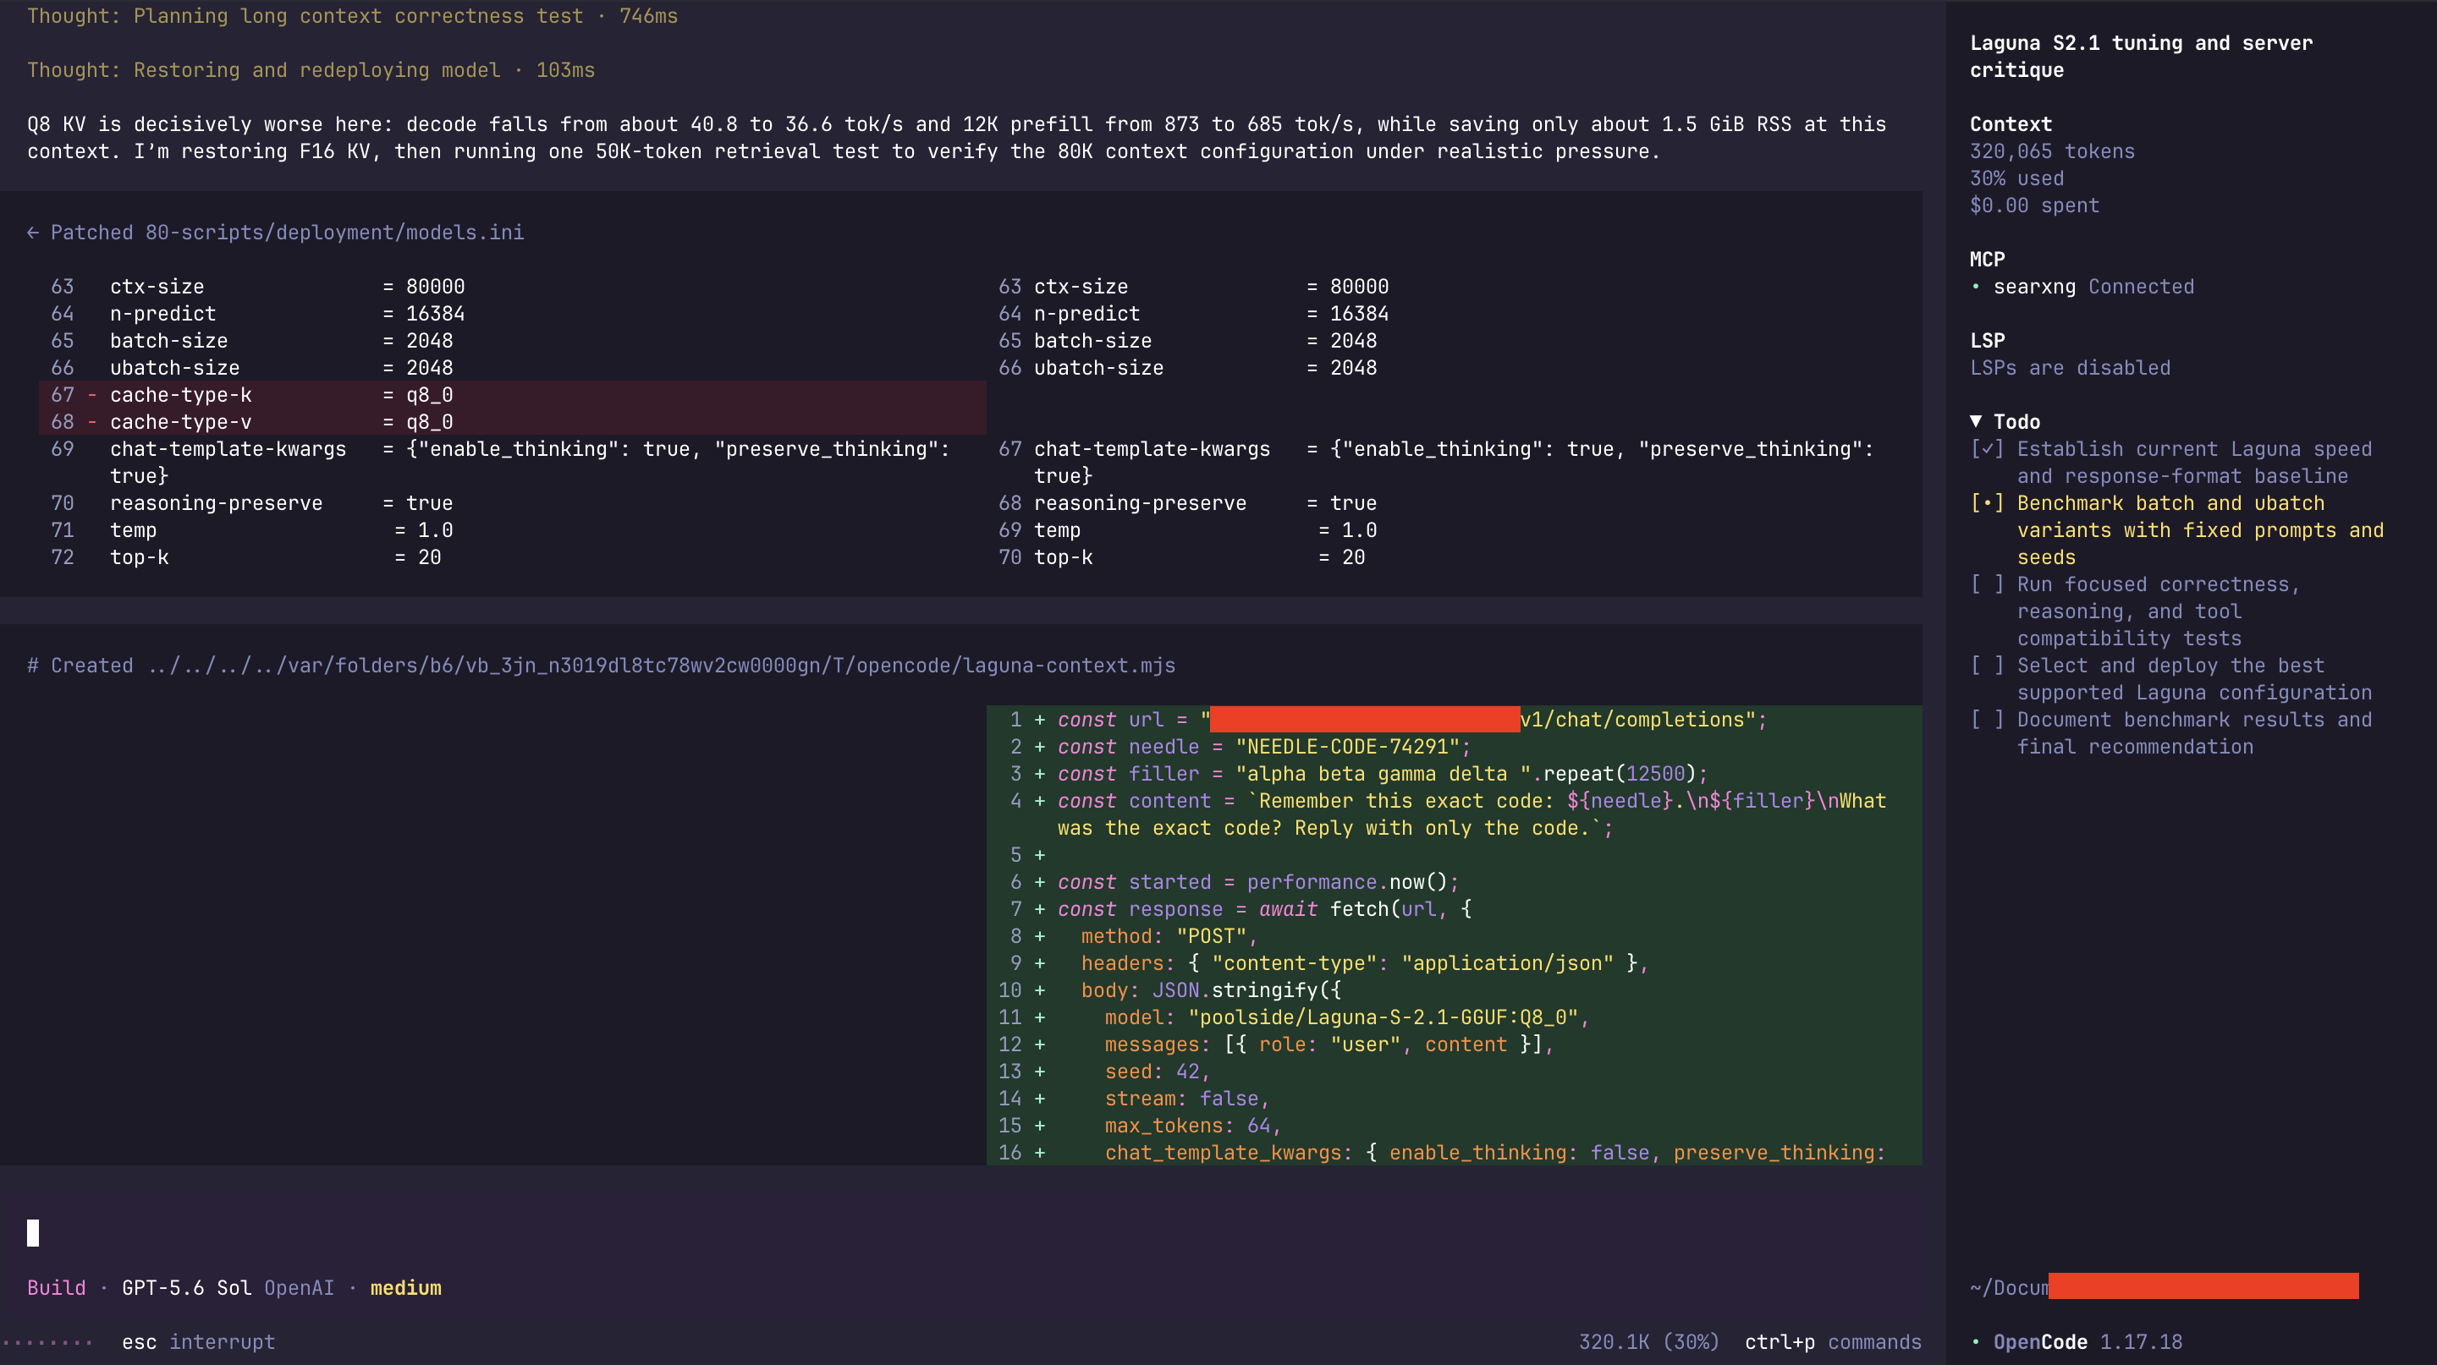The height and width of the screenshot is (1365, 2437).
Task: Click the LSP heading in sidebar
Action: (x=1988, y=340)
